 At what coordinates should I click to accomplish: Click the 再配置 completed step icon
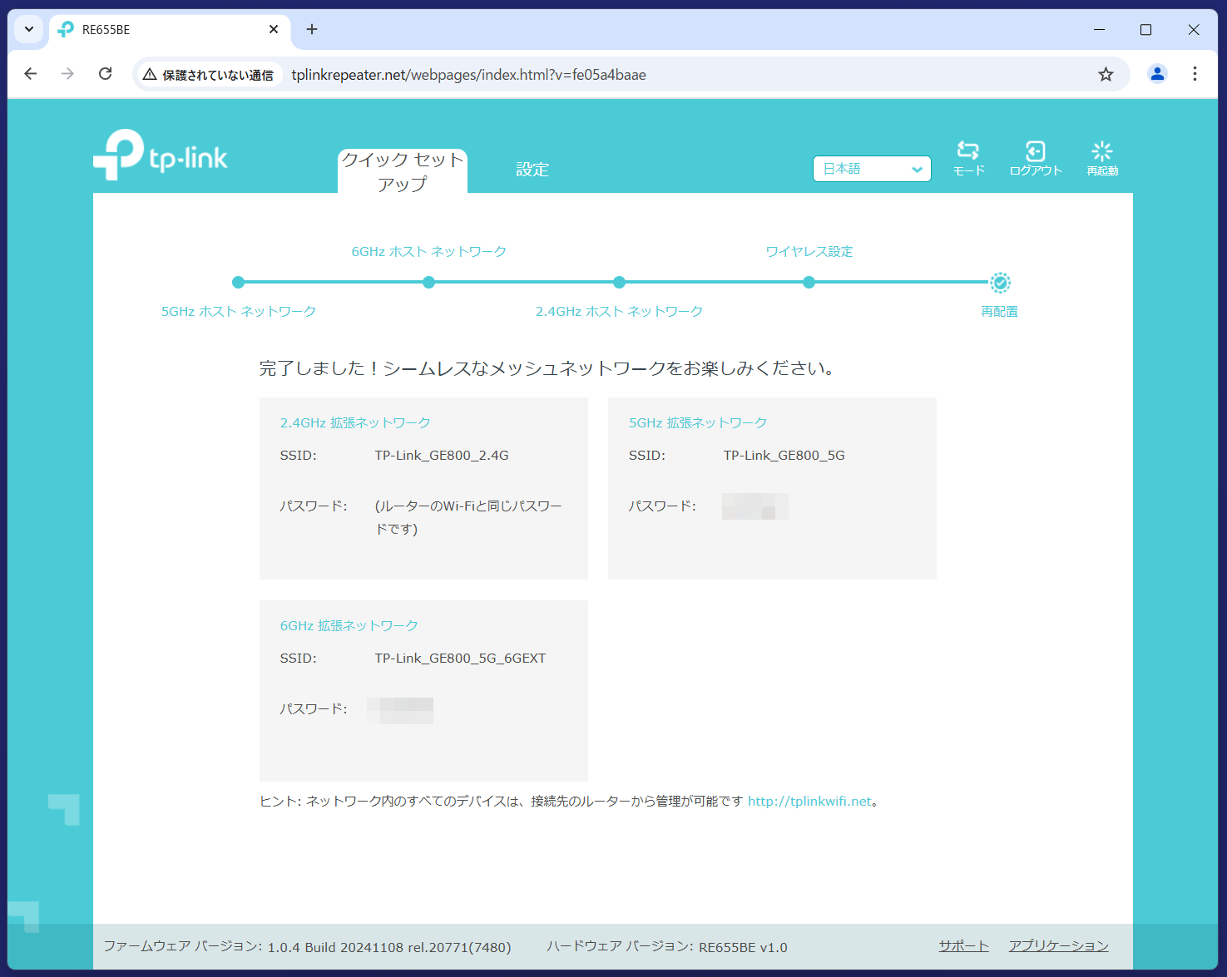[x=1000, y=283]
